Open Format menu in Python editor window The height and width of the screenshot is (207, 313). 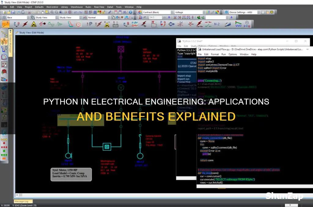215,54
